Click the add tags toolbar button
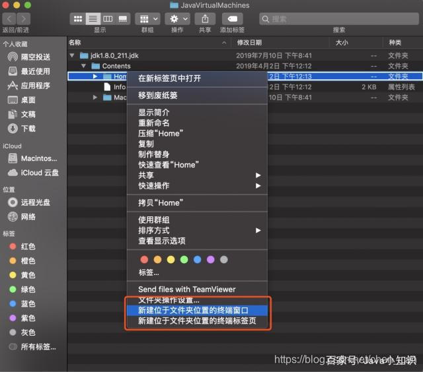Image resolution: width=423 pixels, height=372 pixels. click(232, 19)
